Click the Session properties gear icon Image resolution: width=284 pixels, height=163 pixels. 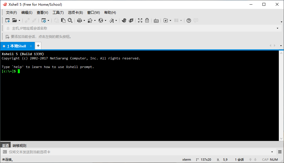point(44,20)
